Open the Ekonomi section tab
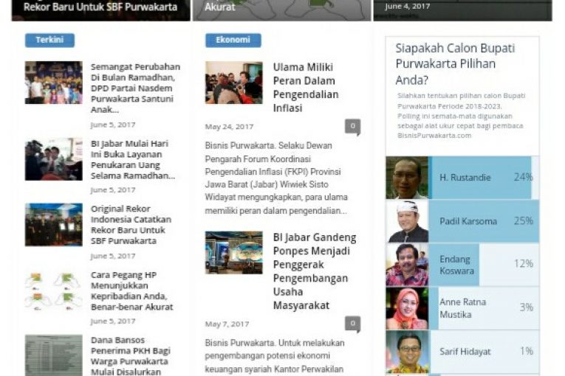Image resolution: width=565 pixels, height=376 pixels. (x=233, y=41)
